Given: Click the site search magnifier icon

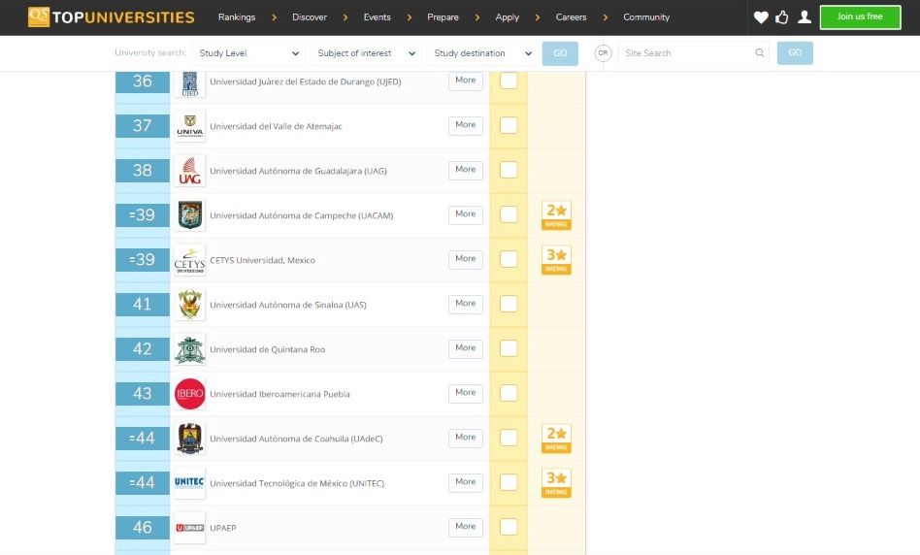Looking at the screenshot, I should pyautogui.click(x=759, y=52).
